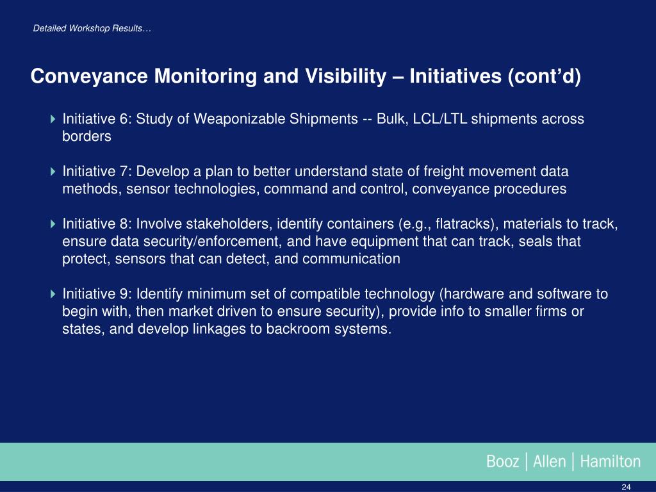Select the Initiative 6 weaponizable shipments paragraph
Screen dimensions: 656x492
323,127
